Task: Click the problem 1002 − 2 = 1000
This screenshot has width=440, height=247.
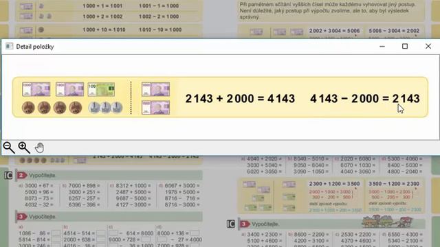Action: pos(159,16)
